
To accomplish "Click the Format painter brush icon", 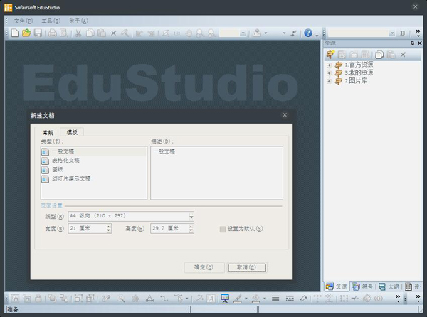I will tap(125, 33).
